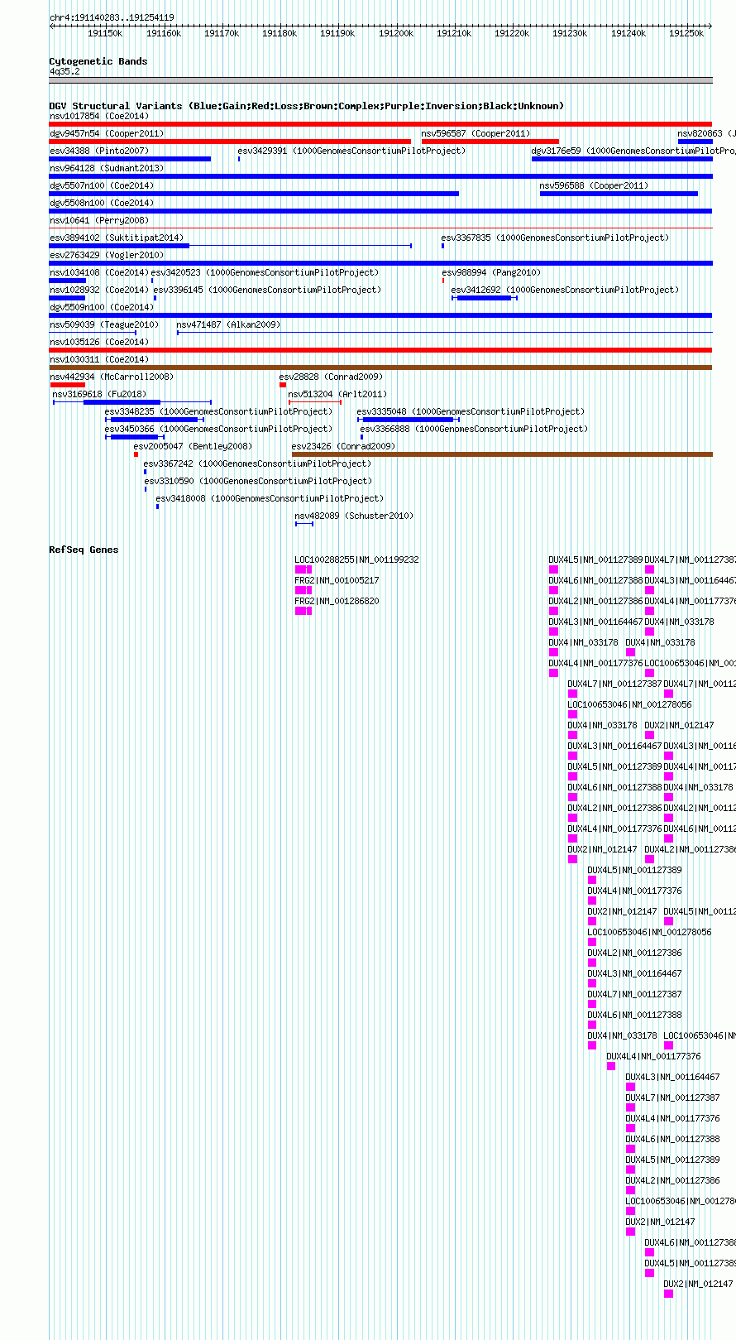Select FRG2|NM_001005217 gene label
Image resolution: width=736 pixels, height=1340 pixels.
tap(337, 580)
